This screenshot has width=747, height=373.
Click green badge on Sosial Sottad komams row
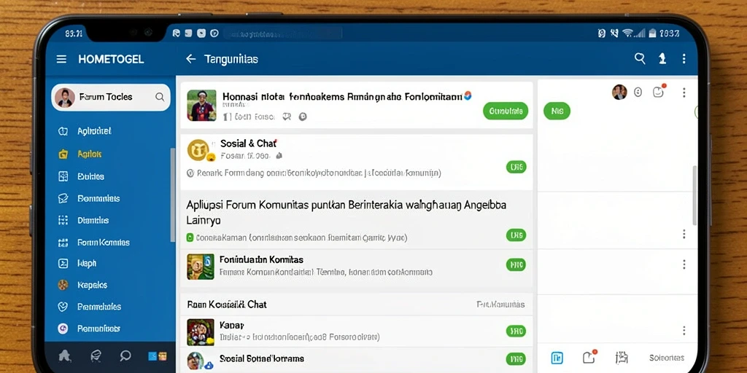pos(516,359)
